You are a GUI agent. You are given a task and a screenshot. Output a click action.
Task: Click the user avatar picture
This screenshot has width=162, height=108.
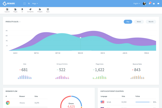(144, 3)
